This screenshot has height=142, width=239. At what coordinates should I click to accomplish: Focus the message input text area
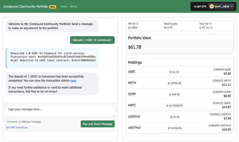tap(60, 112)
